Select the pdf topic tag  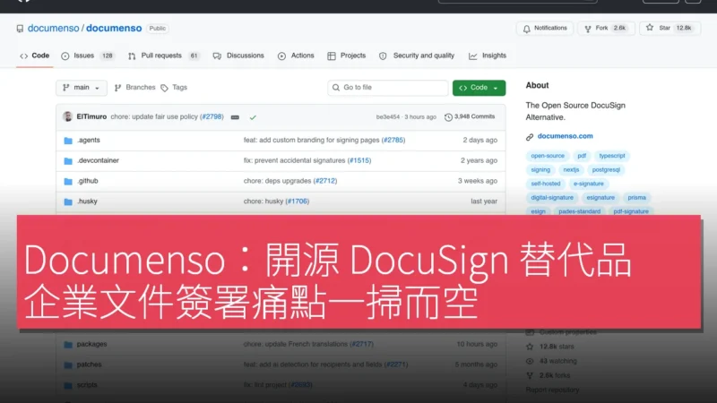tap(582, 156)
